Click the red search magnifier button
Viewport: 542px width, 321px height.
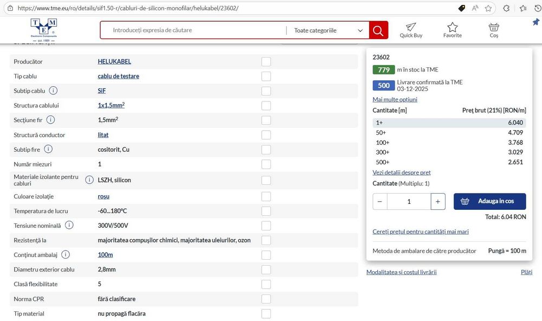tap(378, 30)
